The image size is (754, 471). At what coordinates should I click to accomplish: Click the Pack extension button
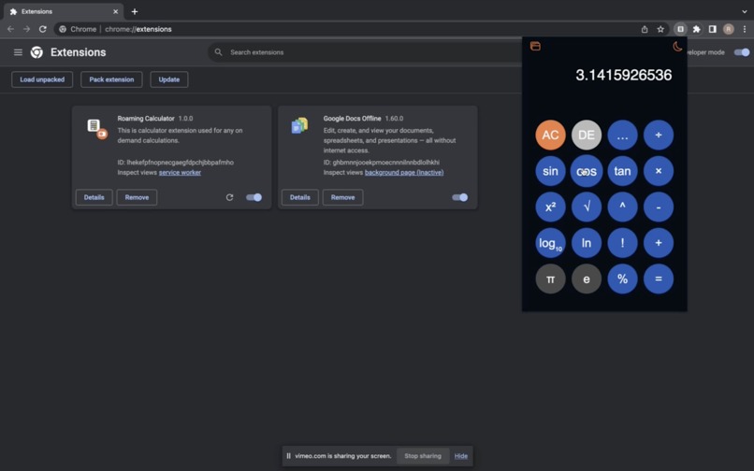[111, 79]
